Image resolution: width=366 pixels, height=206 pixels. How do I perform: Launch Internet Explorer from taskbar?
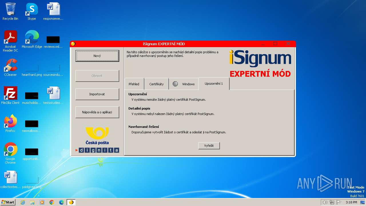click(23, 202)
